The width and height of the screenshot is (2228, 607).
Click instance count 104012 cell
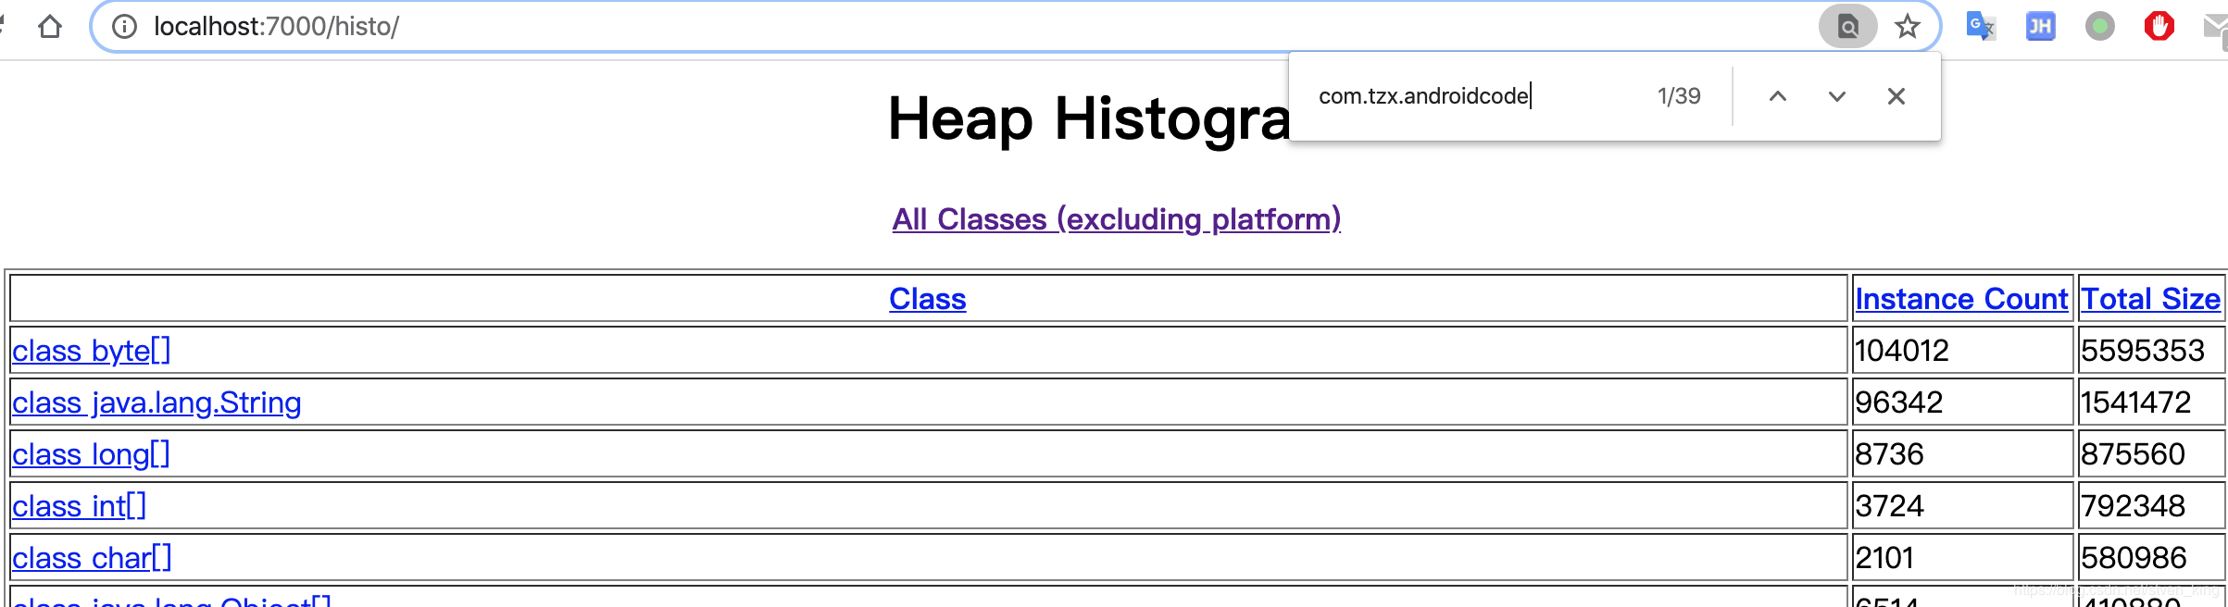pyautogui.click(x=1961, y=351)
